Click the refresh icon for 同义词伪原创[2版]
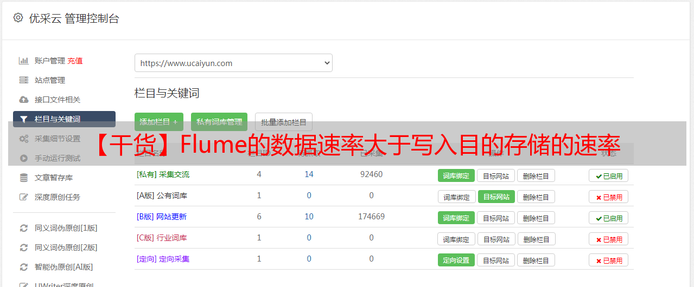This screenshot has height=287, width=694. coord(23,247)
